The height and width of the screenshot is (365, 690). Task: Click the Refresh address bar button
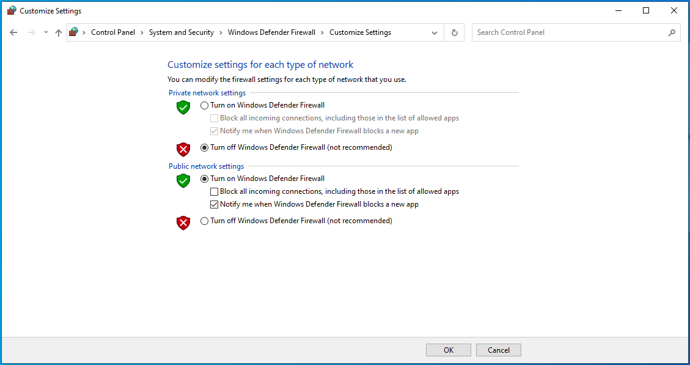[454, 32]
